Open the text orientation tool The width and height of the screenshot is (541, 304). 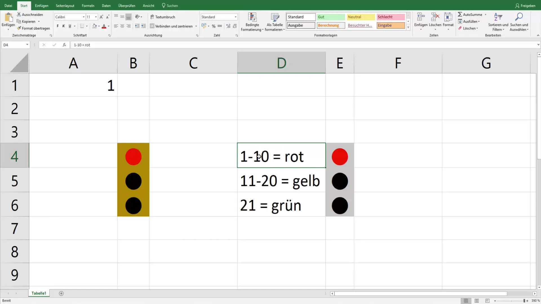(138, 17)
